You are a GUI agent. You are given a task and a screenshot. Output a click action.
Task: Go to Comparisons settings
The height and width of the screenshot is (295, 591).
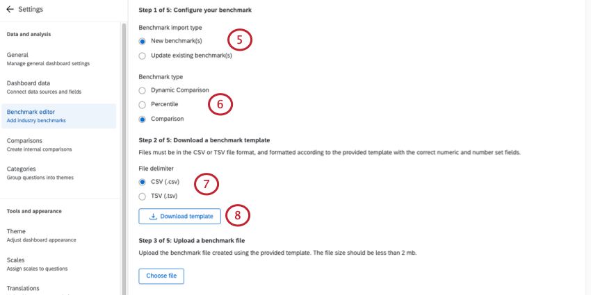[x=42, y=144]
